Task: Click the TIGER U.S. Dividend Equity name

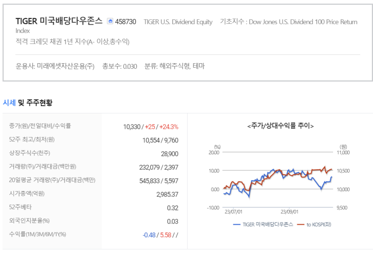Action: click(x=178, y=22)
